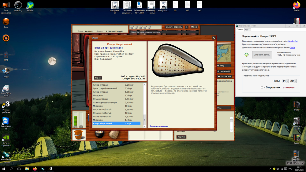
Task: Decrease the minutes value with the down arrow
Action: pyautogui.click(x=295, y=82)
